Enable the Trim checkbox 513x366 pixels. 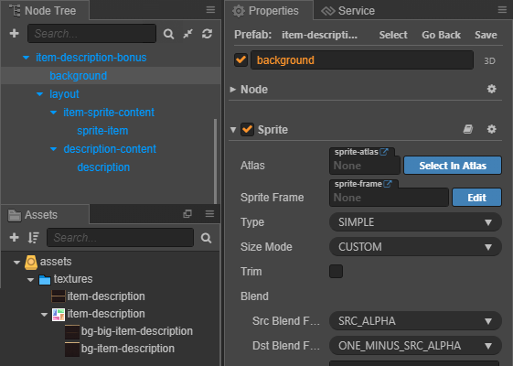336,272
